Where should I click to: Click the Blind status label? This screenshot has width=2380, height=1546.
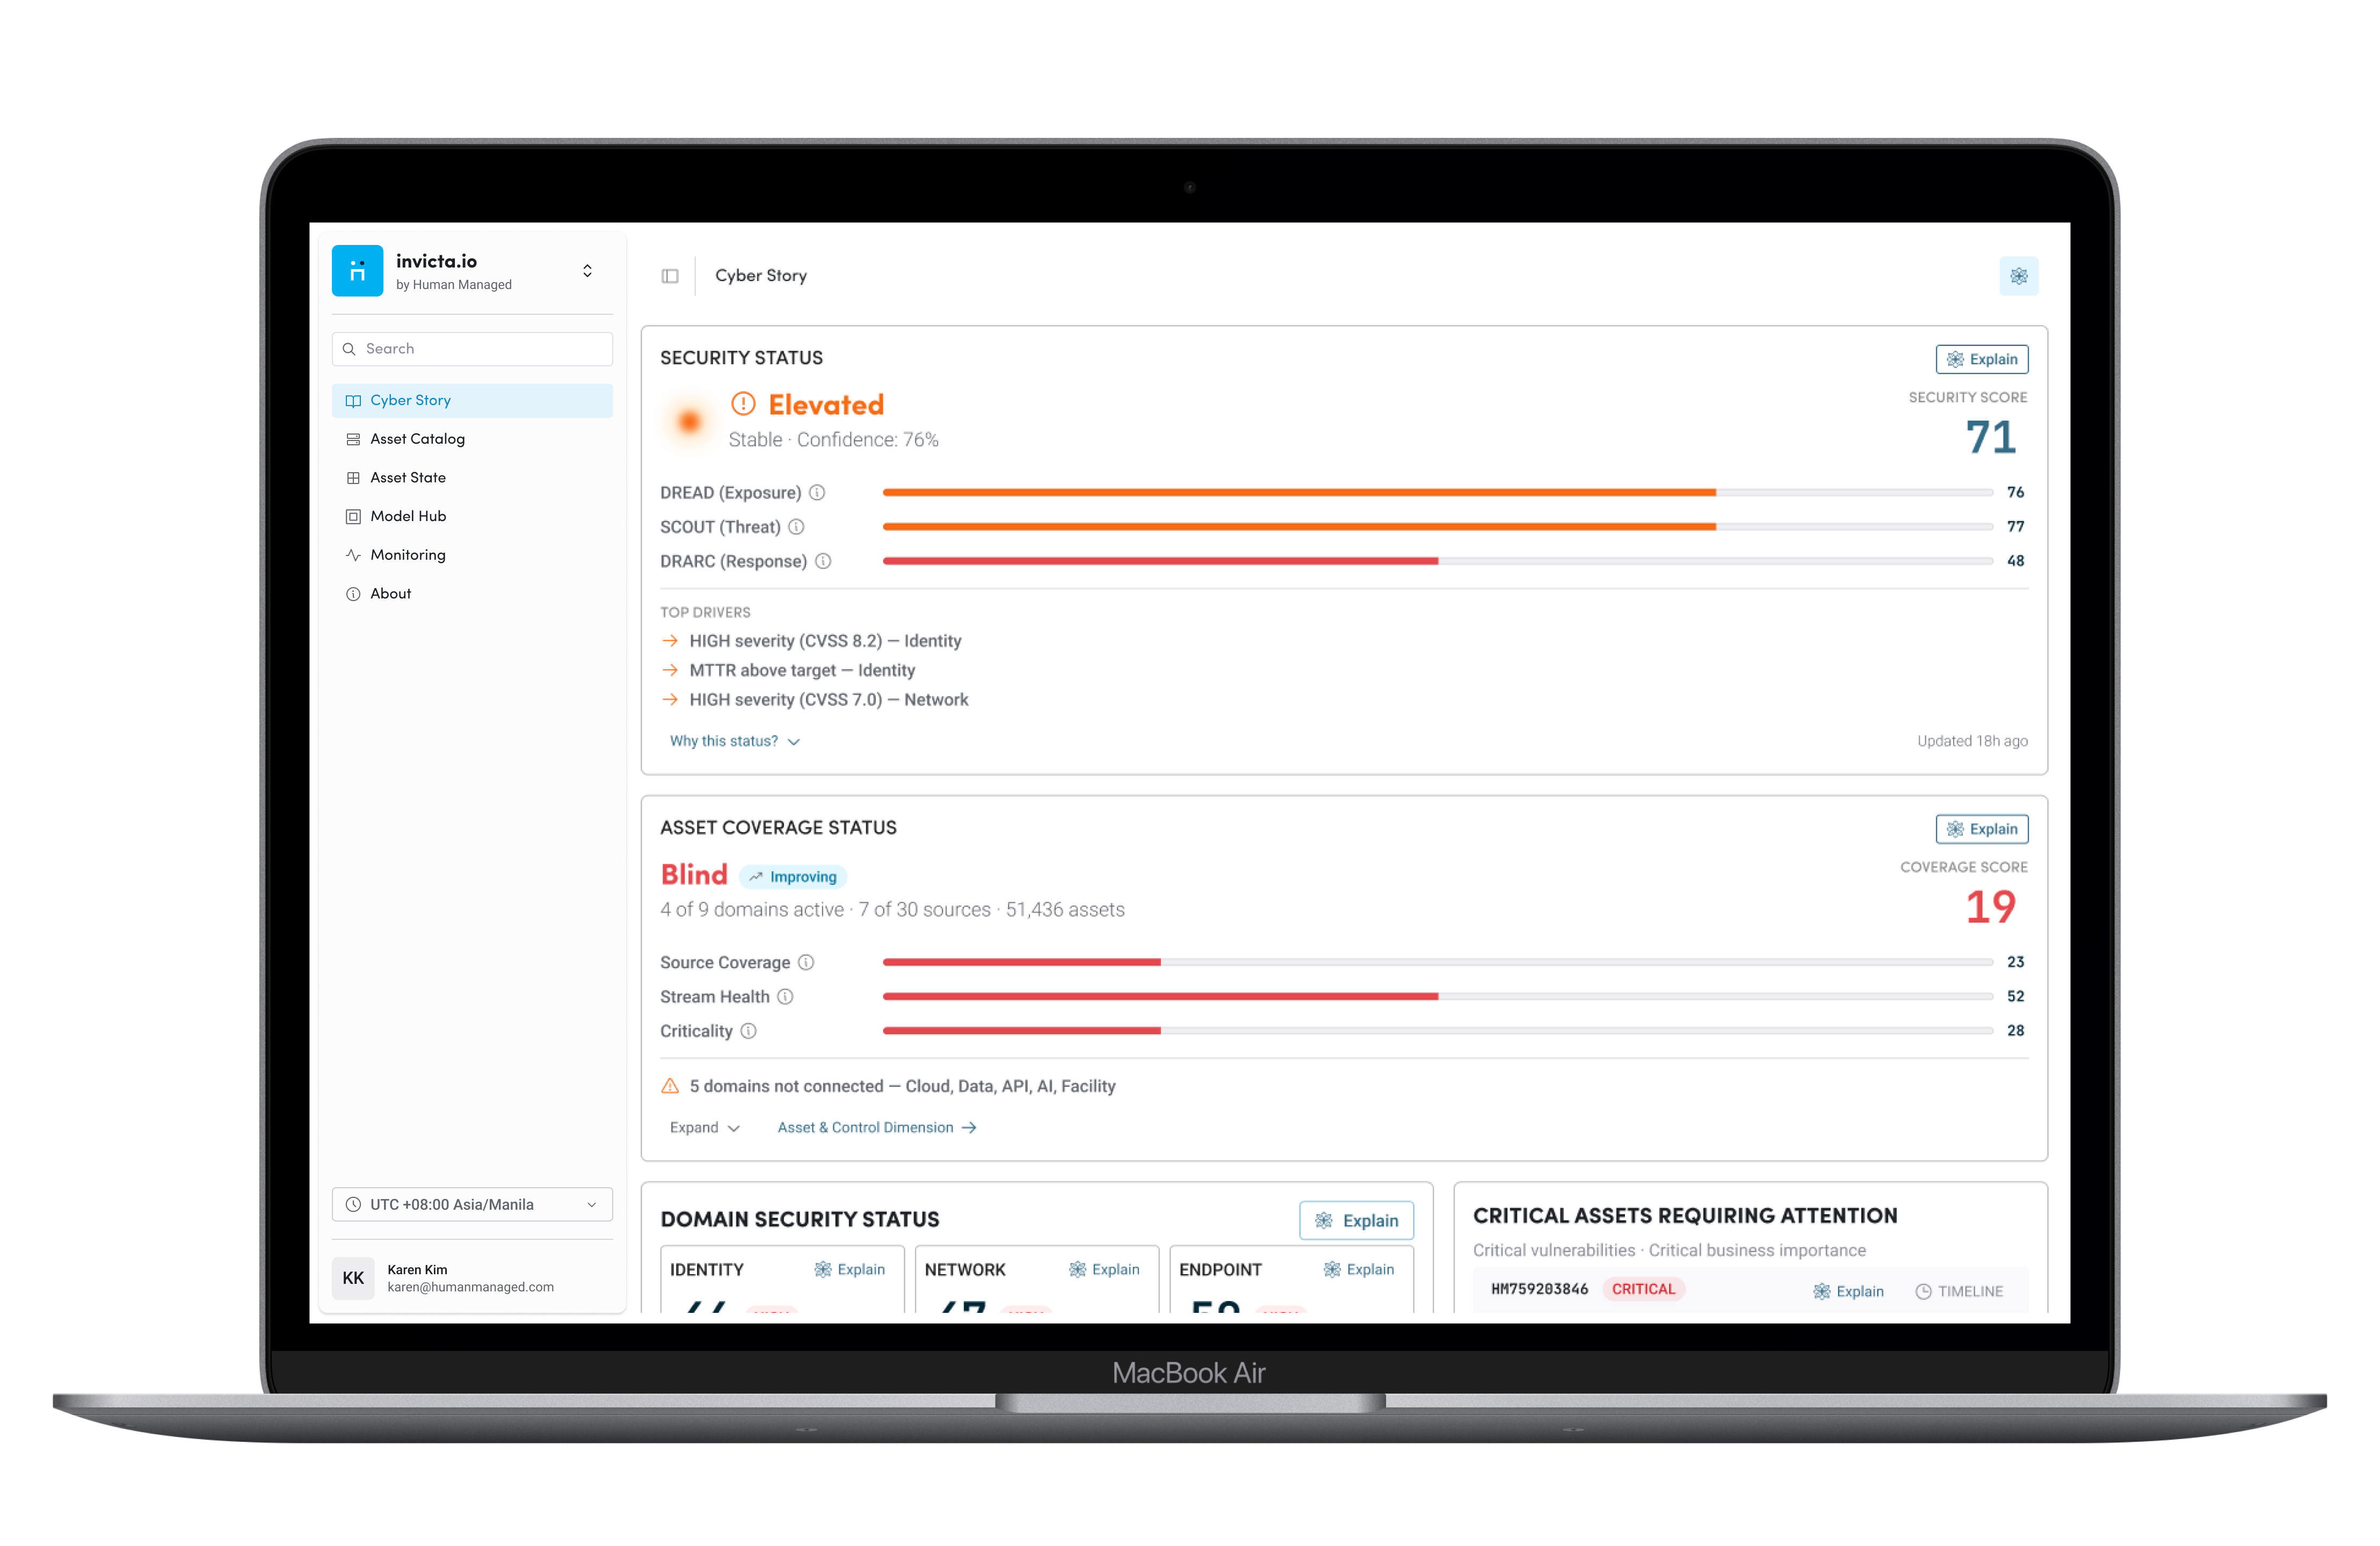(694, 876)
